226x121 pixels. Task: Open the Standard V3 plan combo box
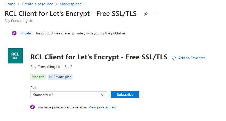[69, 95]
